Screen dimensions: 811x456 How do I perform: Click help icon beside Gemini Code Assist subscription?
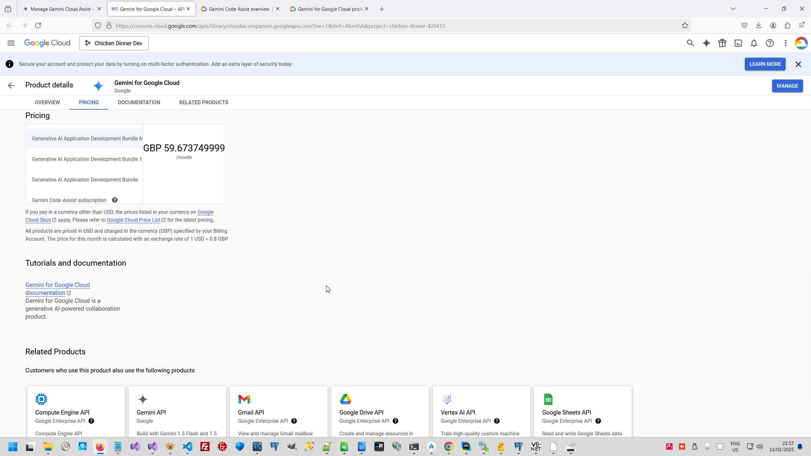point(115,200)
